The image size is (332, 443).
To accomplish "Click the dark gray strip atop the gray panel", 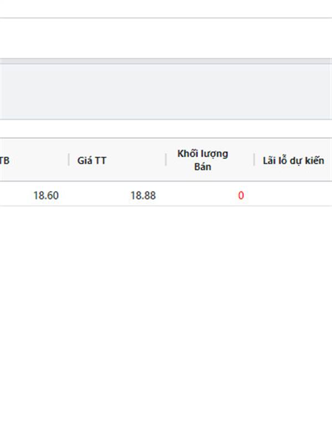I will click(166, 61).
